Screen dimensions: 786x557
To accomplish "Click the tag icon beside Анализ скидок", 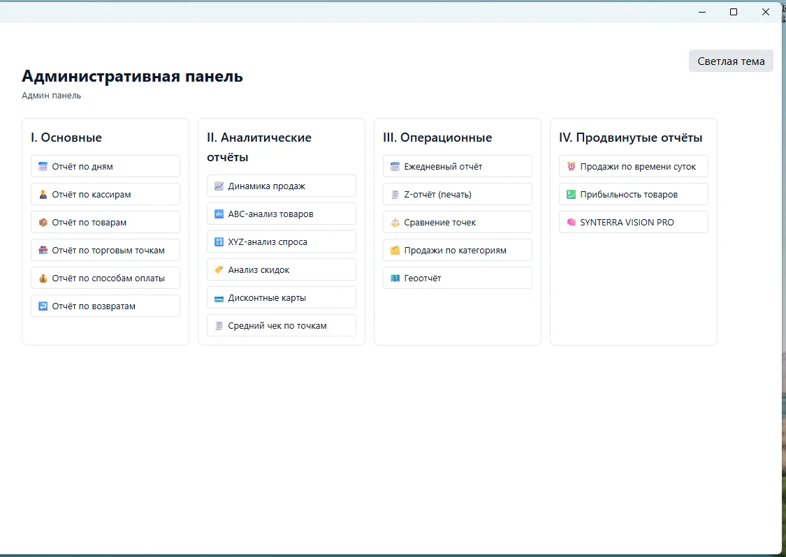I will click(219, 270).
